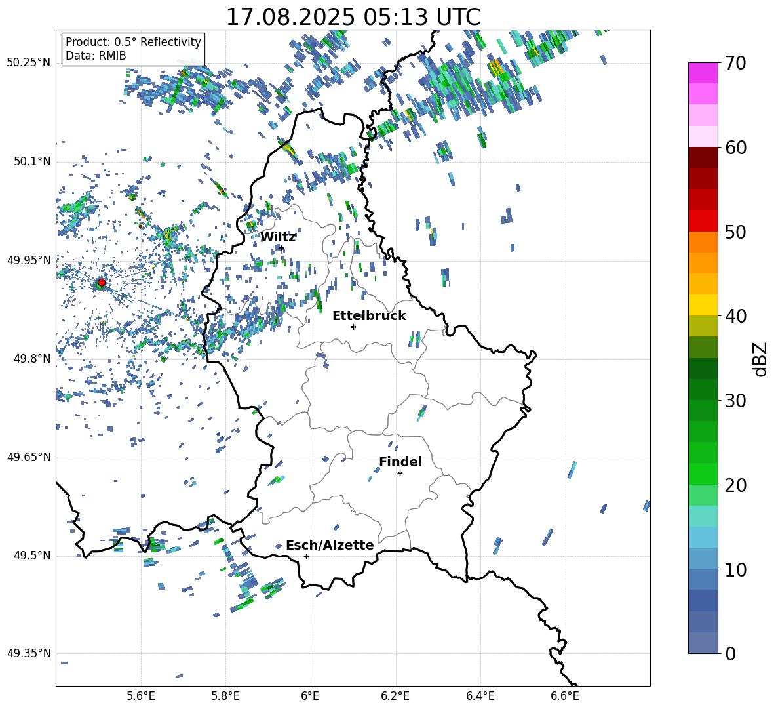Click the 6°E longitude label
Image resolution: width=776 pixels, height=709 pixels.
[x=310, y=696]
